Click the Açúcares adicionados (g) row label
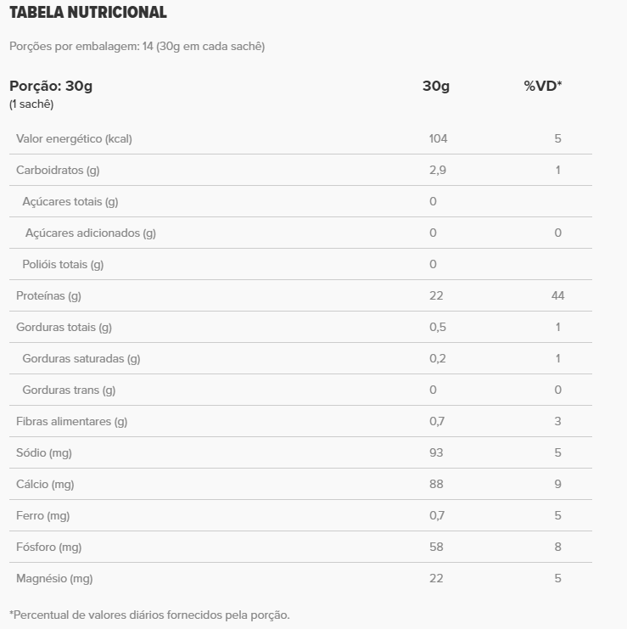Screen dimensions: 627x629 (x=91, y=233)
